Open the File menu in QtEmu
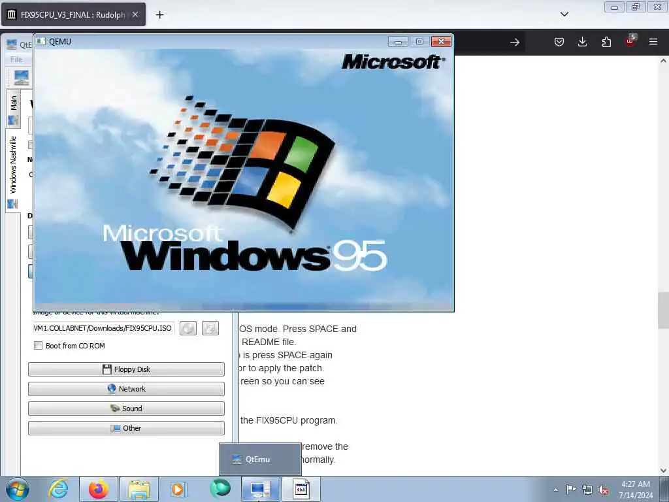 (x=16, y=59)
